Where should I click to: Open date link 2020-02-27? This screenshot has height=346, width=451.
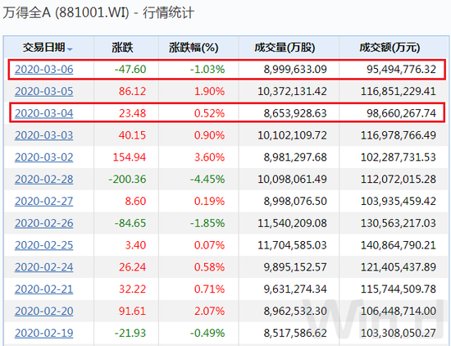pyautogui.click(x=44, y=201)
